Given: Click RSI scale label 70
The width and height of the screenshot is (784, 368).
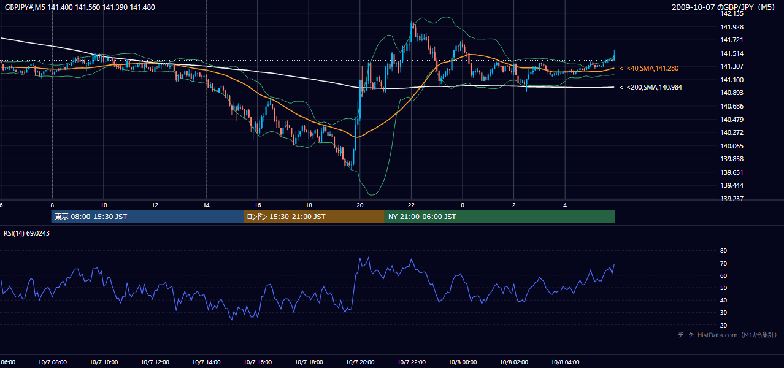Looking at the screenshot, I should [723, 263].
